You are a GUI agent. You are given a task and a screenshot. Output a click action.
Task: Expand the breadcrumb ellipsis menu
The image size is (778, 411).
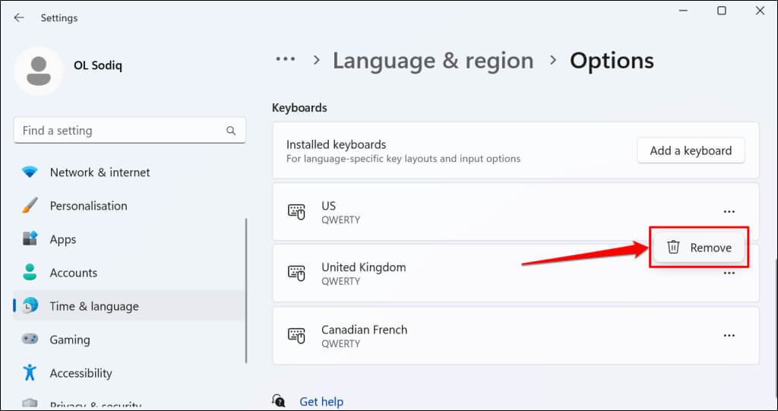point(285,60)
